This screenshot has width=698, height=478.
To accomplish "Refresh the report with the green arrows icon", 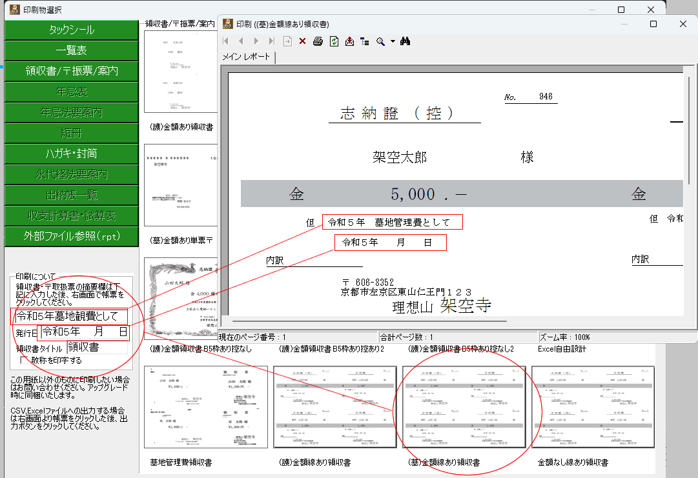I will [x=334, y=41].
